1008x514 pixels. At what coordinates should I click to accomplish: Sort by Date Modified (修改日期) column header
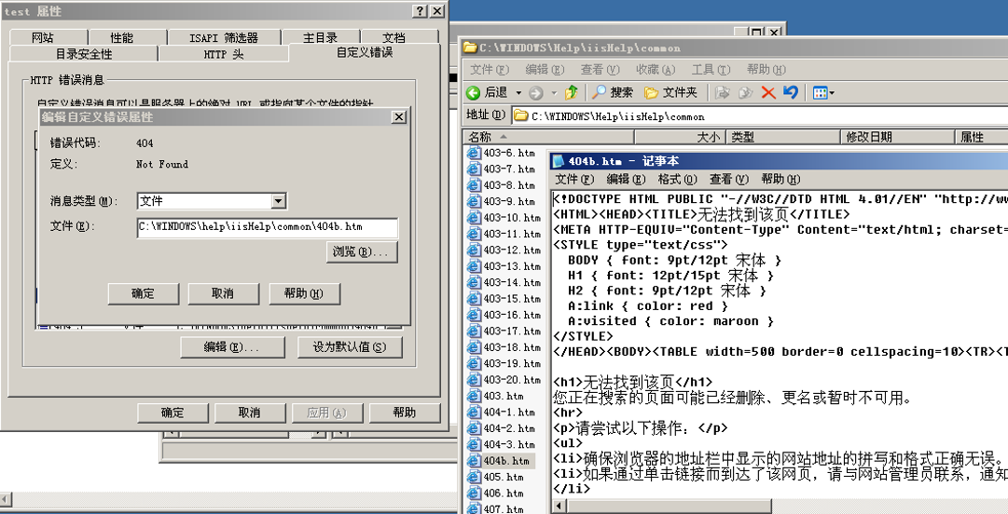pos(898,137)
